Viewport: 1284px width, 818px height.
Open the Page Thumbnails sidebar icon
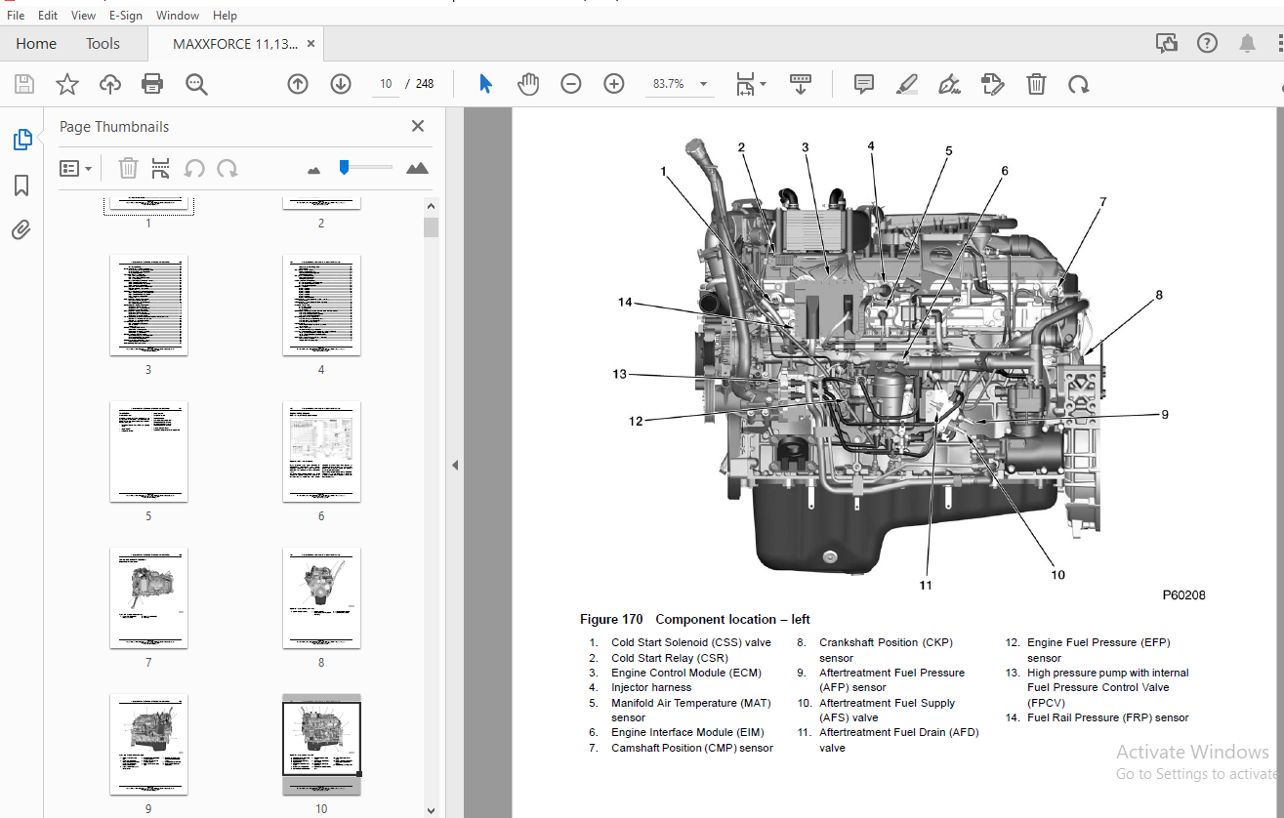21,140
